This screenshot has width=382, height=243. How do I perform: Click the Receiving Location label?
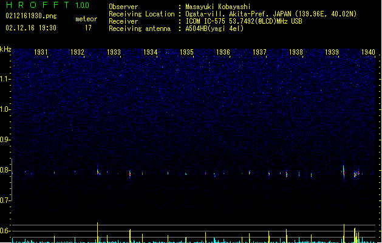142,14
